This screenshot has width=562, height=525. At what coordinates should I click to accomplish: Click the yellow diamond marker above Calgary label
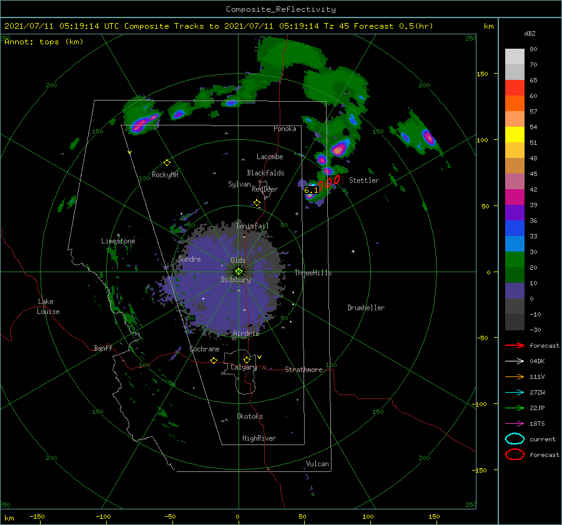247,360
